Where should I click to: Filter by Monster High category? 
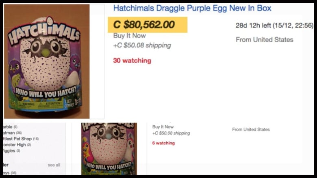(x=17, y=145)
